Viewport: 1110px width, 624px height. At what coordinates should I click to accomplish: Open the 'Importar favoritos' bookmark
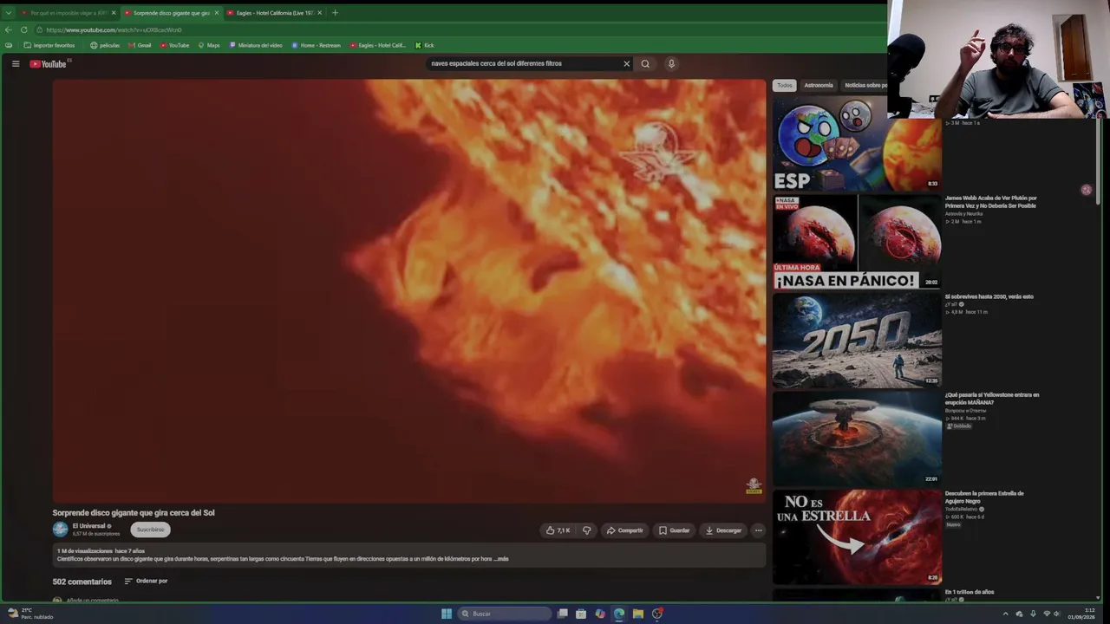(x=49, y=45)
